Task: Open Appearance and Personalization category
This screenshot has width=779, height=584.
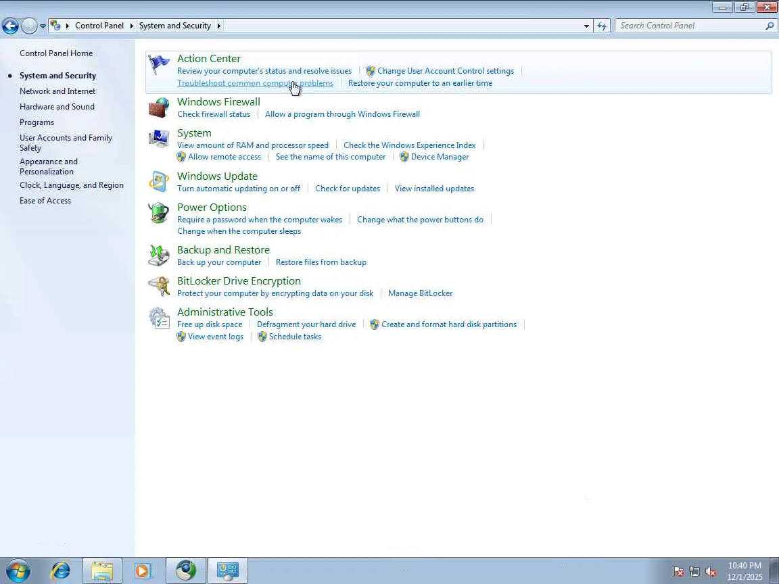Action: pos(49,166)
